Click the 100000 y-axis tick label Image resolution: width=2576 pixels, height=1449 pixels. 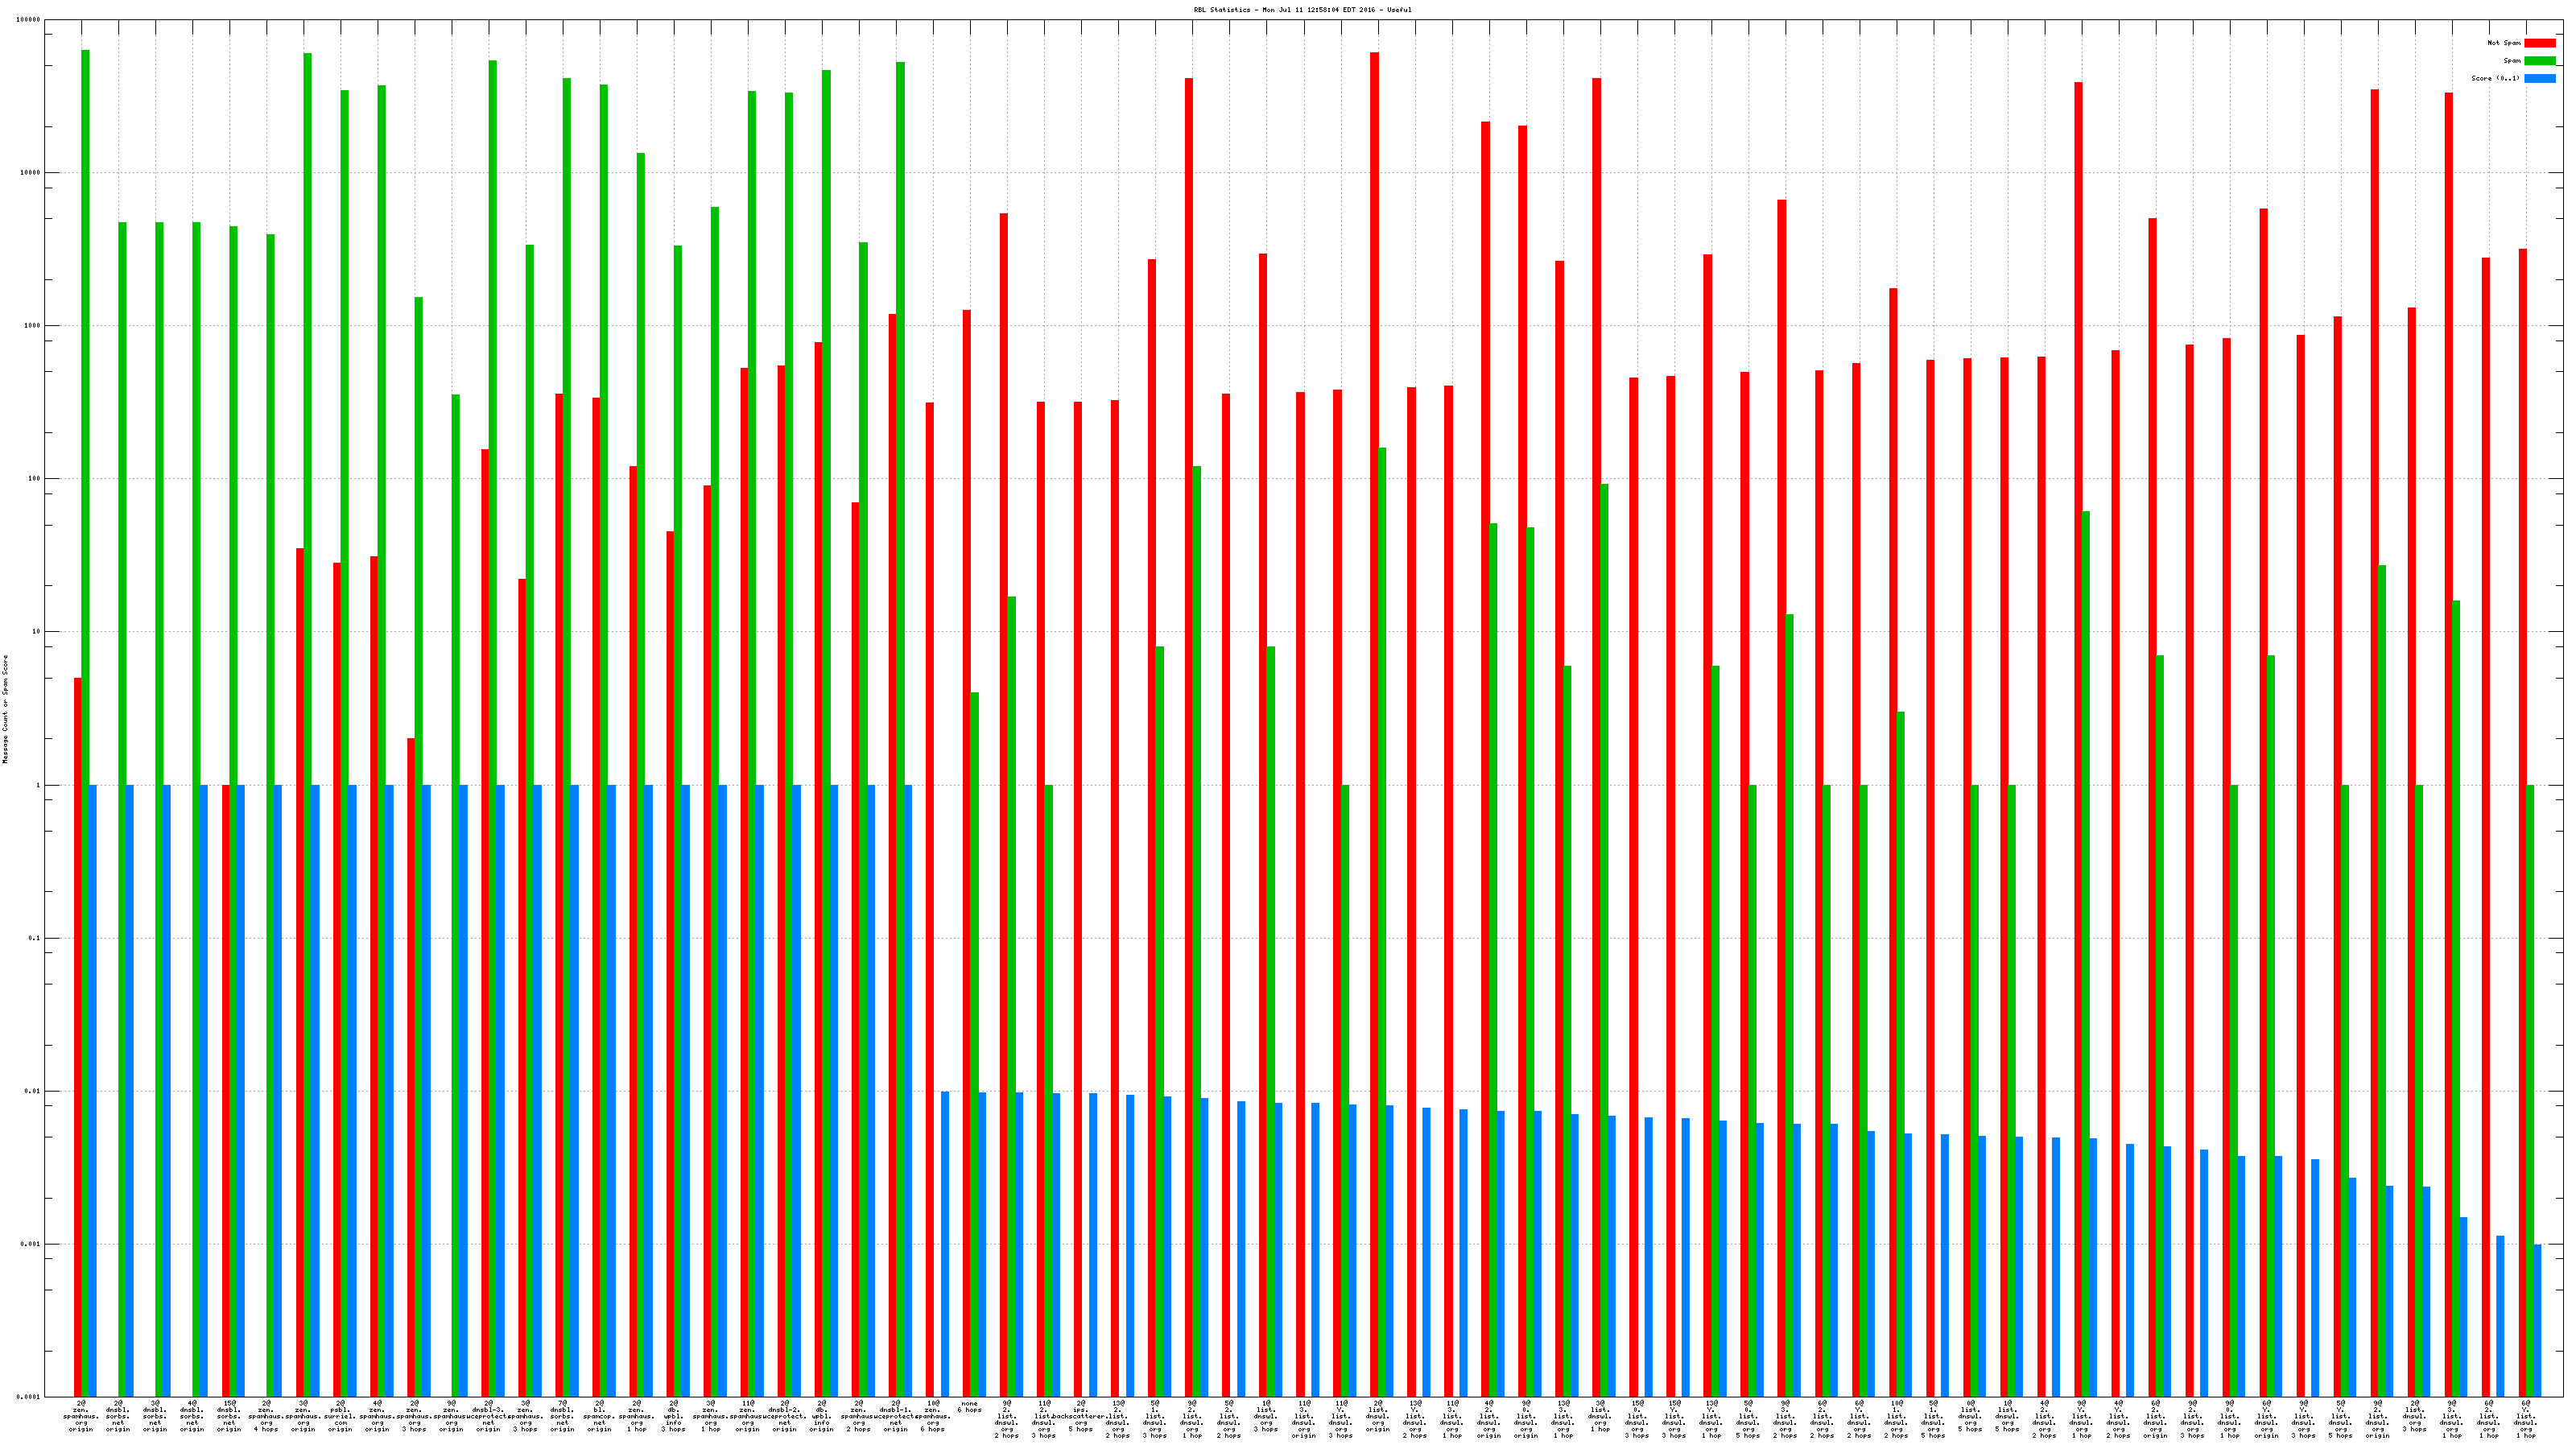(29, 20)
